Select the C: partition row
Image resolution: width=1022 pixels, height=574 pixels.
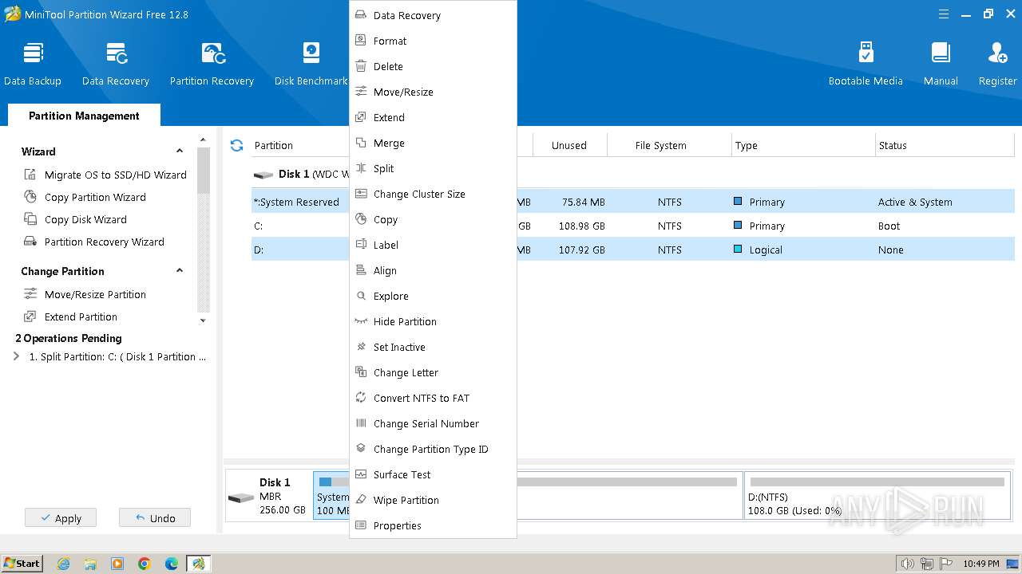point(632,226)
